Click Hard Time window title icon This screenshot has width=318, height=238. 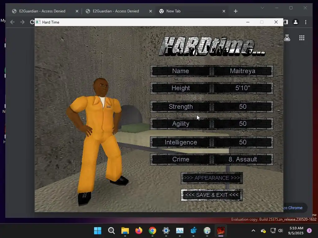point(38,22)
